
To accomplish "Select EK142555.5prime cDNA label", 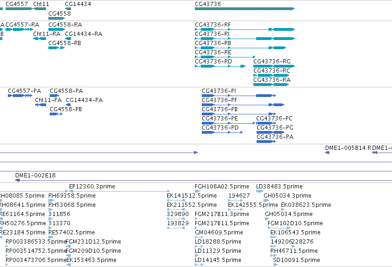I will coord(253,205).
